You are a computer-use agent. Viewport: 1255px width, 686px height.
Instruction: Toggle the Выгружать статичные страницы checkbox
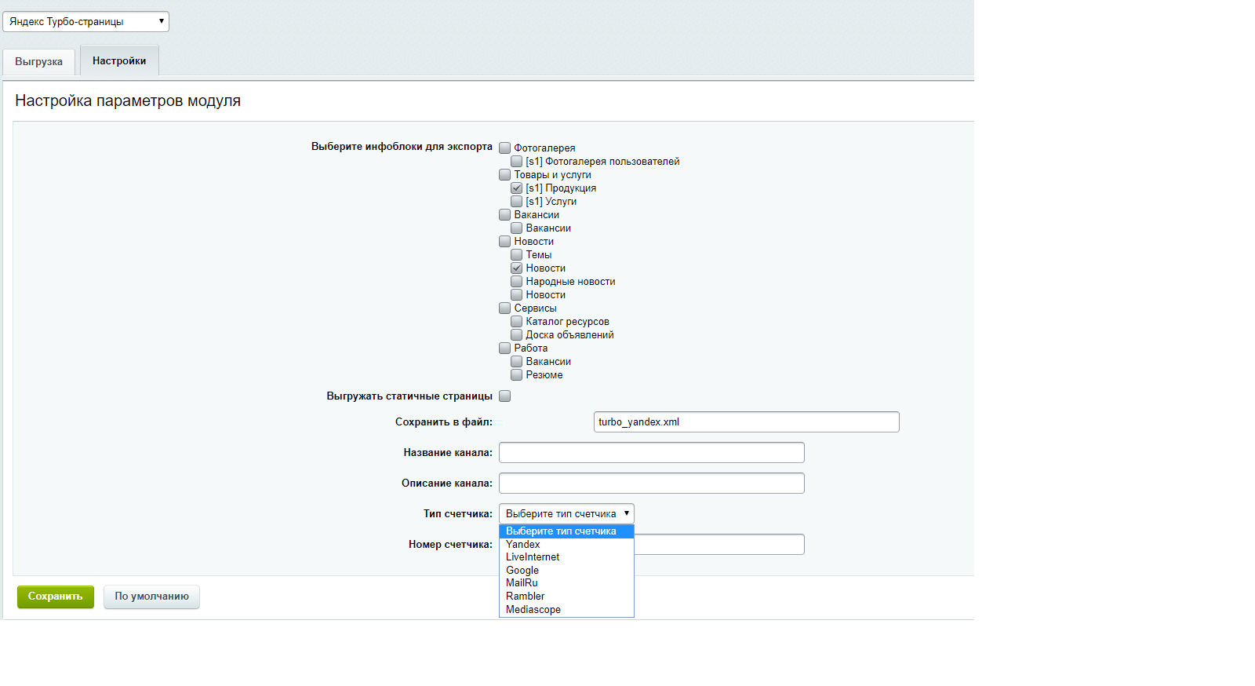[505, 396]
